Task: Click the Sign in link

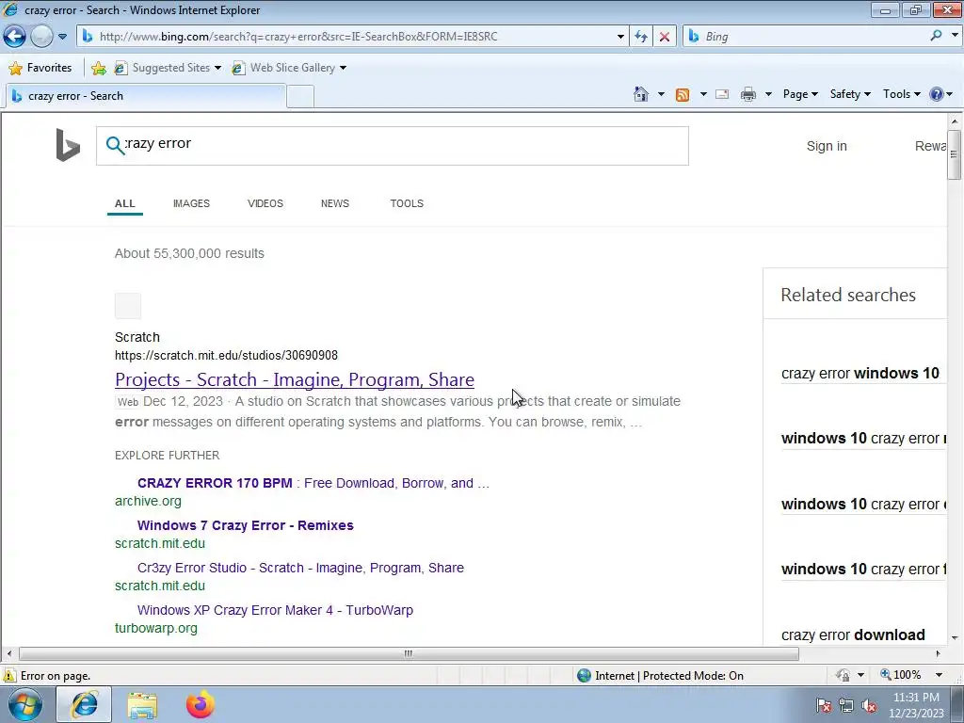Action: click(x=827, y=146)
